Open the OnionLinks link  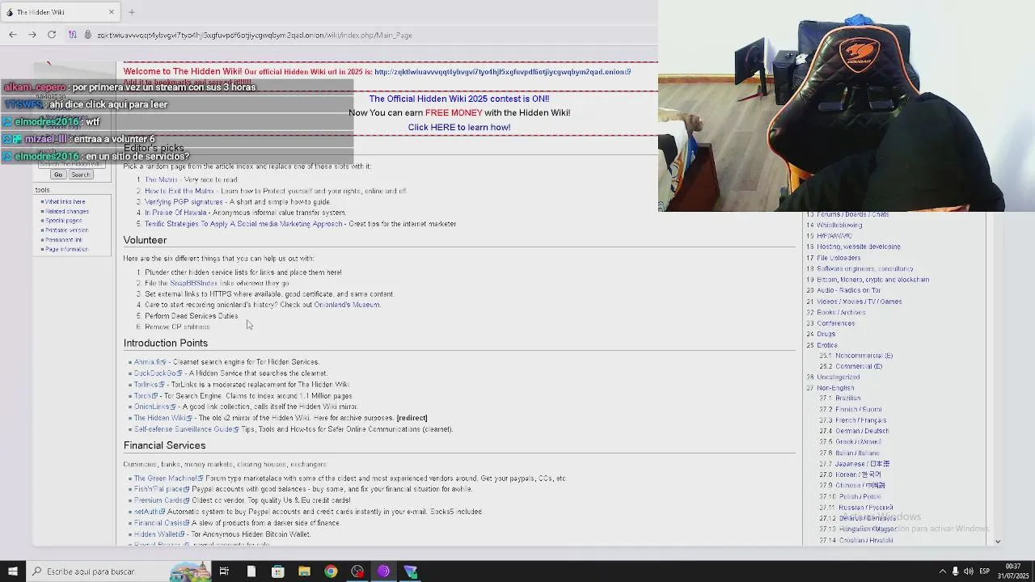(154, 407)
